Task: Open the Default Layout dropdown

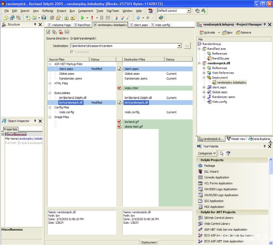Action: (189, 11)
